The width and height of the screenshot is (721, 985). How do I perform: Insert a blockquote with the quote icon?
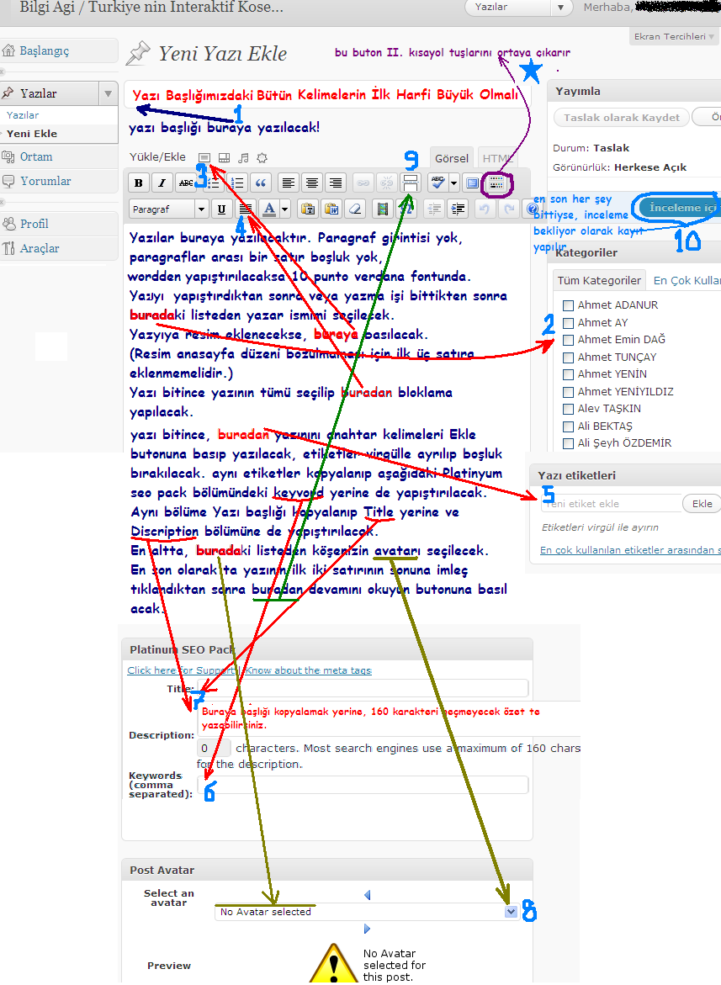(261, 183)
